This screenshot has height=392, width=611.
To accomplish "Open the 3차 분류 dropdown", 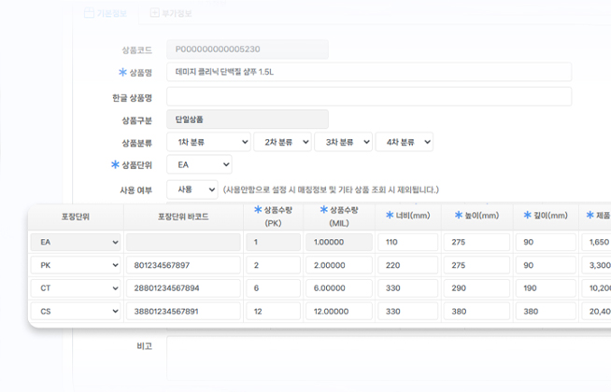I will tap(343, 142).
